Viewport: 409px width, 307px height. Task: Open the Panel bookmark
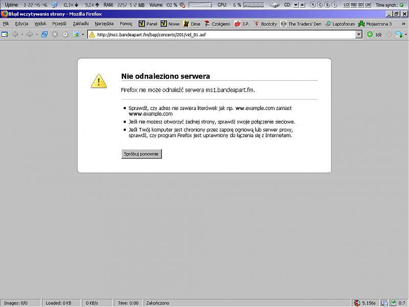[x=148, y=24]
